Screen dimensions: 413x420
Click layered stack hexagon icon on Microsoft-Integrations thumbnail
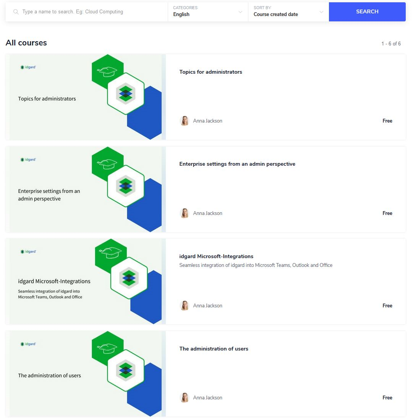129,278
